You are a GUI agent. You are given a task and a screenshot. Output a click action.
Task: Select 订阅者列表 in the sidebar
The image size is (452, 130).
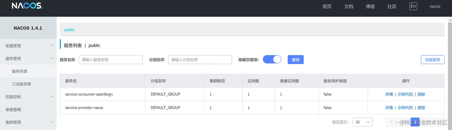28,84
